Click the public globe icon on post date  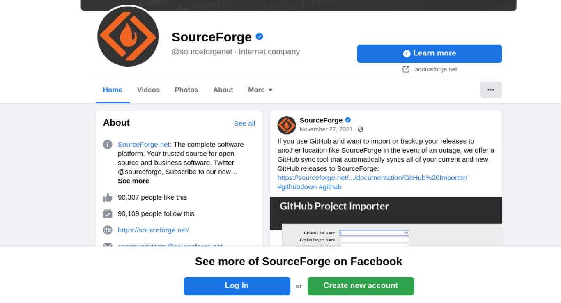click(361, 129)
